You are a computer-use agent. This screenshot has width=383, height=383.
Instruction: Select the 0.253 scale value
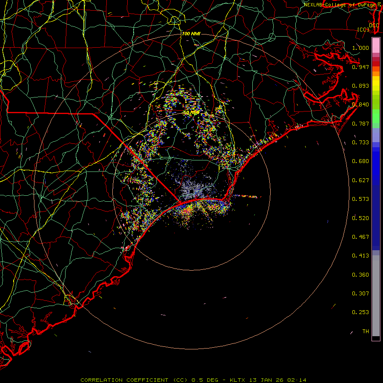pyautogui.click(x=360, y=312)
